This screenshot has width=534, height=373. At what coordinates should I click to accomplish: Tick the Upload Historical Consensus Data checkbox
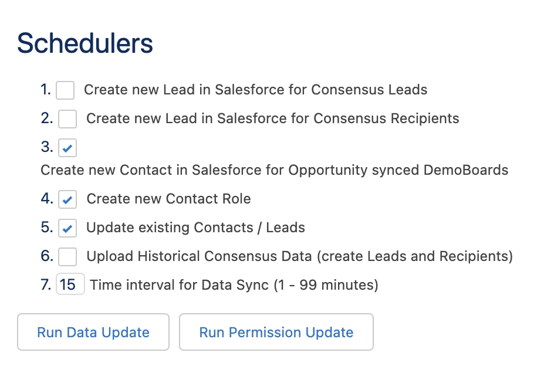click(67, 257)
